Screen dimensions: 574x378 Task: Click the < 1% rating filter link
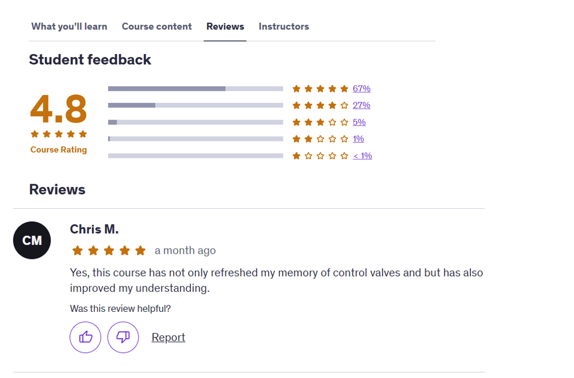point(362,156)
